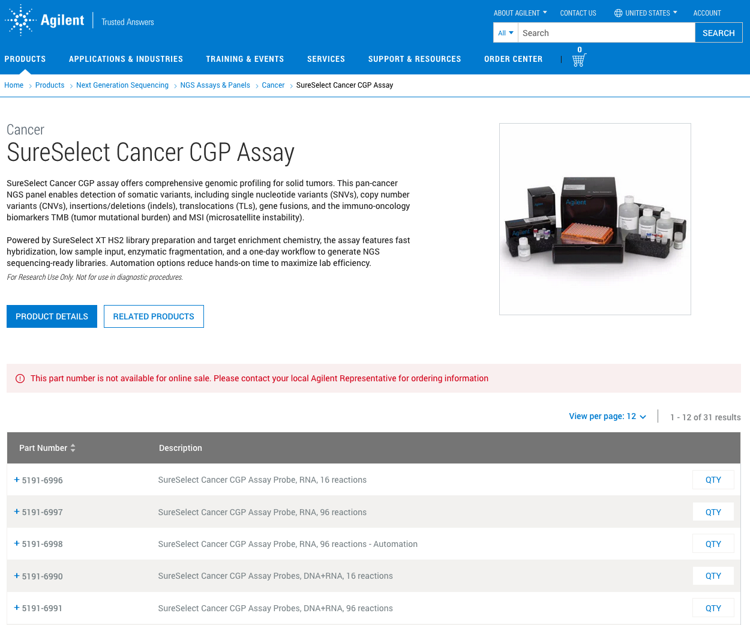Open the About Agilent dropdown menu

520,13
